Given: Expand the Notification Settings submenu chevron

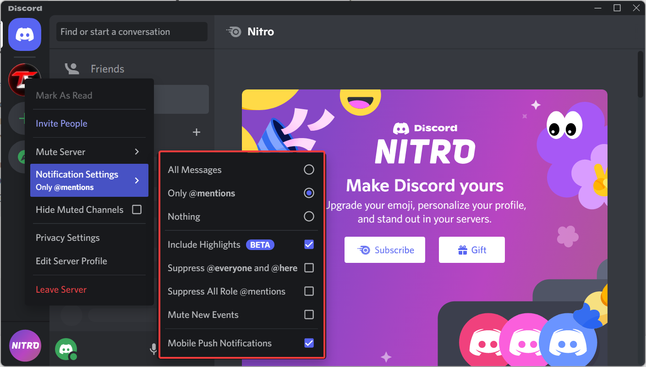Looking at the screenshot, I should click(137, 180).
